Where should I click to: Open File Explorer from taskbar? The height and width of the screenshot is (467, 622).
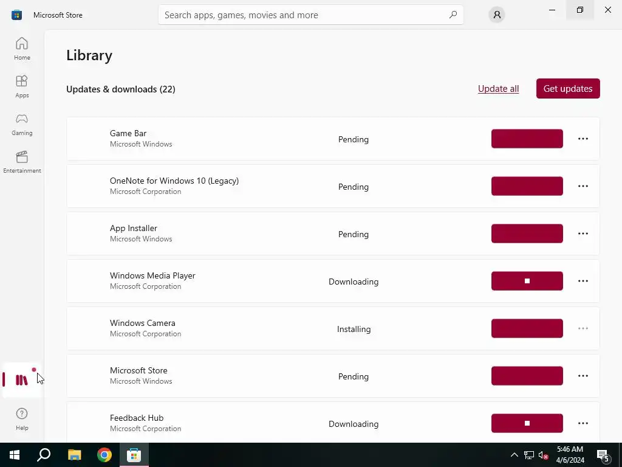tap(74, 455)
